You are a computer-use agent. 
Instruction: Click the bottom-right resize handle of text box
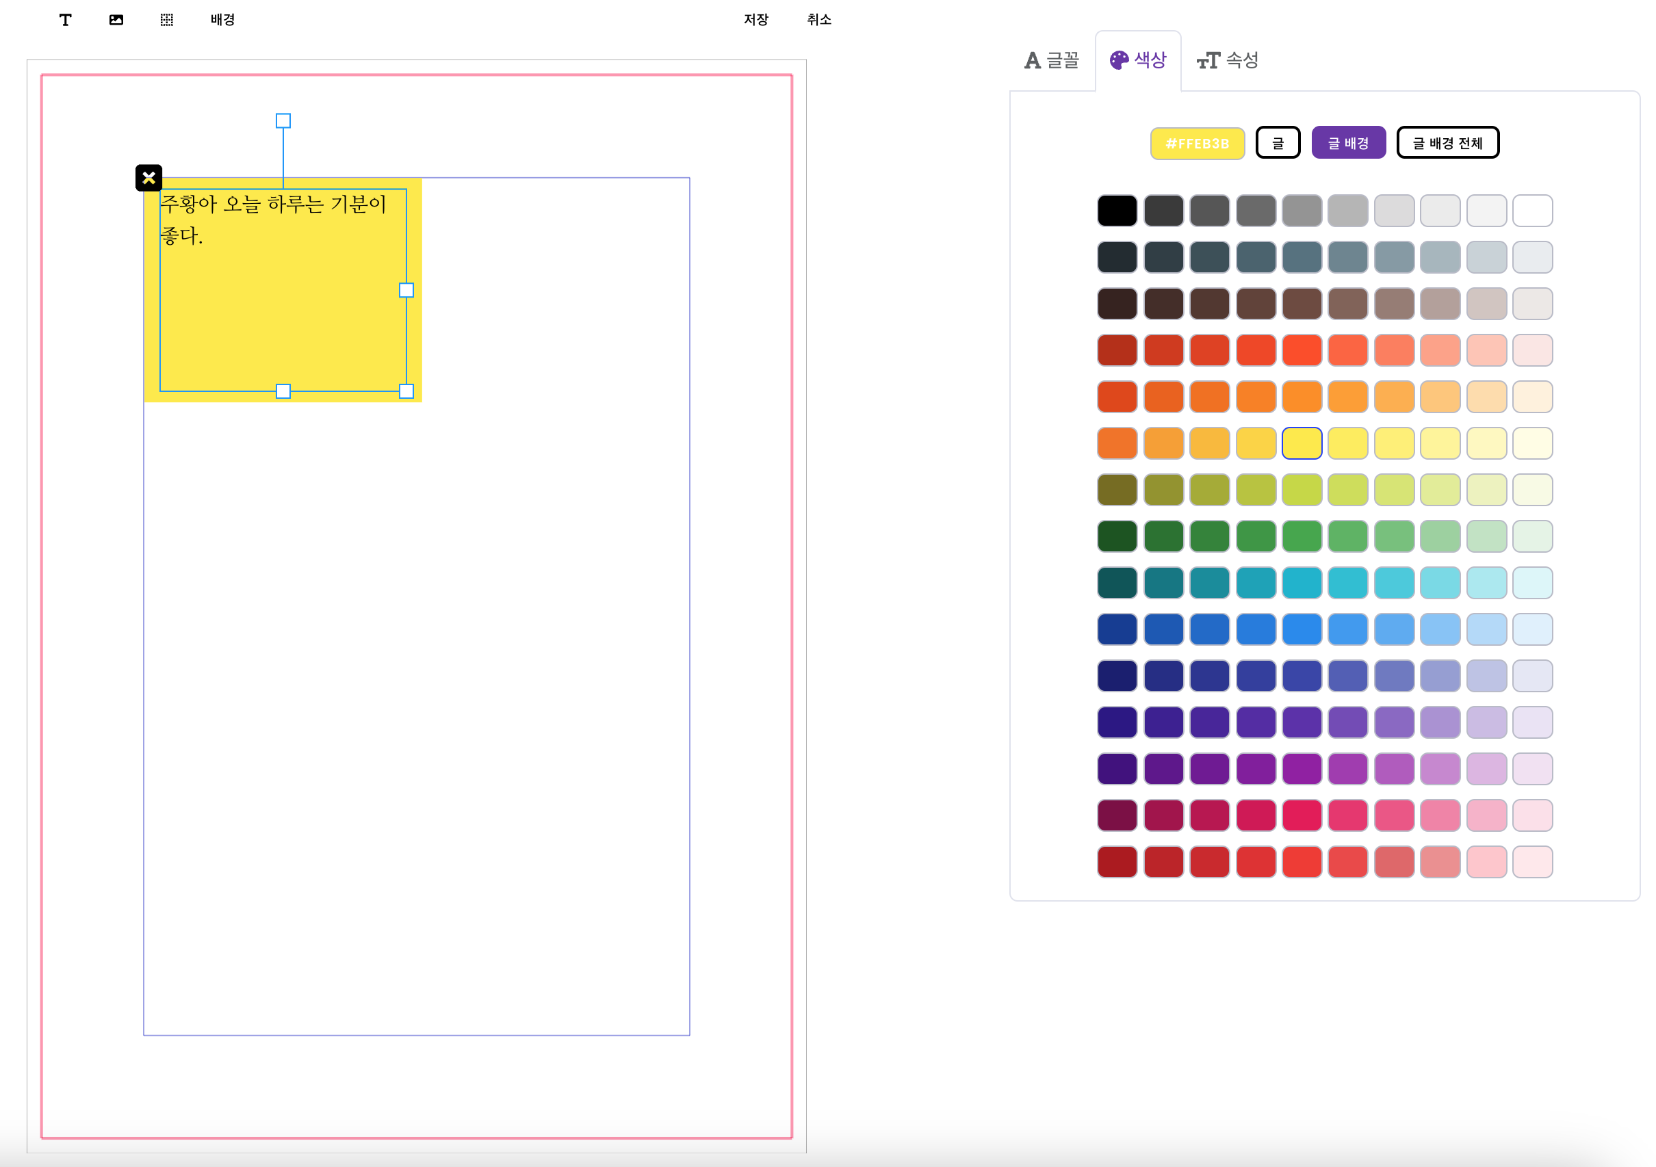click(406, 391)
